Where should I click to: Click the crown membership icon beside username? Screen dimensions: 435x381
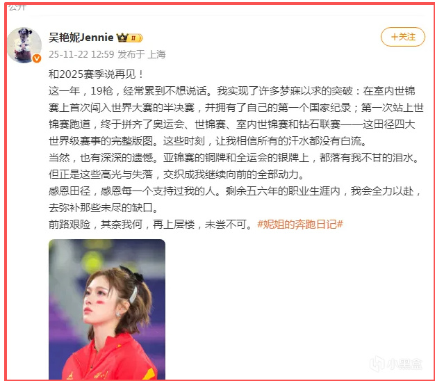(122, 38)
